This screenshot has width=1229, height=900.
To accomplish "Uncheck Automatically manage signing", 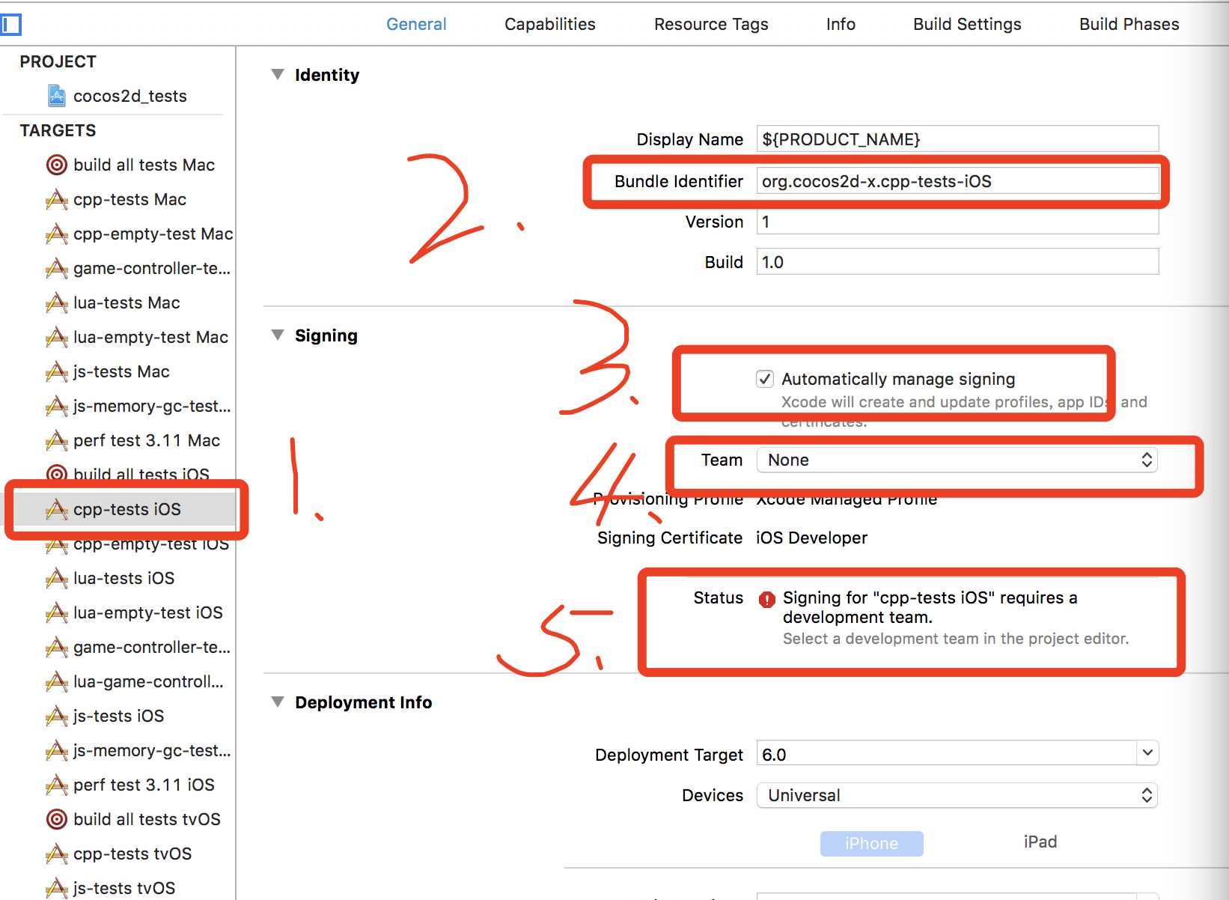I will 764,379.
